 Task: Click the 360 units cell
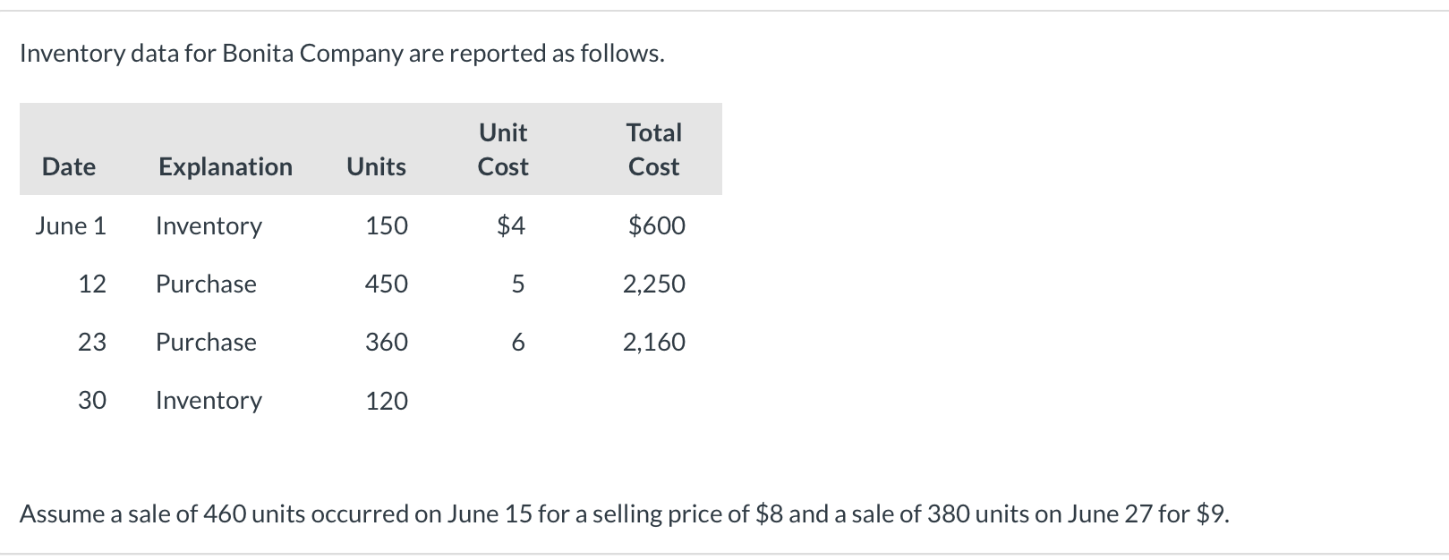pos(387,342)
